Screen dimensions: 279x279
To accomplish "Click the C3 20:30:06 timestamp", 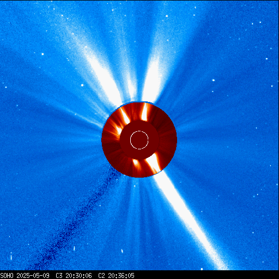I will pos(74,276).
